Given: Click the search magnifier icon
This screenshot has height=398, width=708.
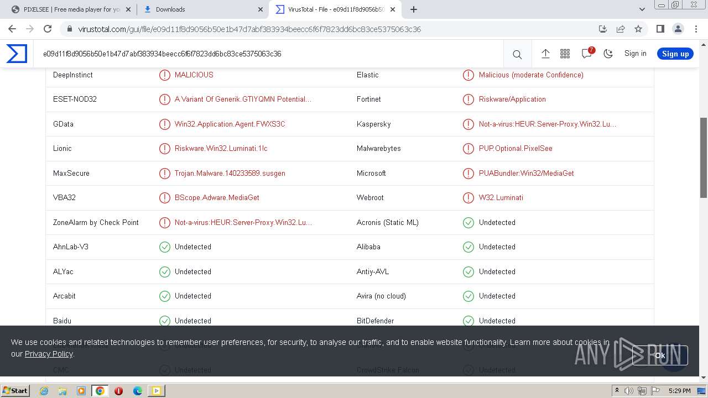Looking at the screenshot, I should point(517,54).
